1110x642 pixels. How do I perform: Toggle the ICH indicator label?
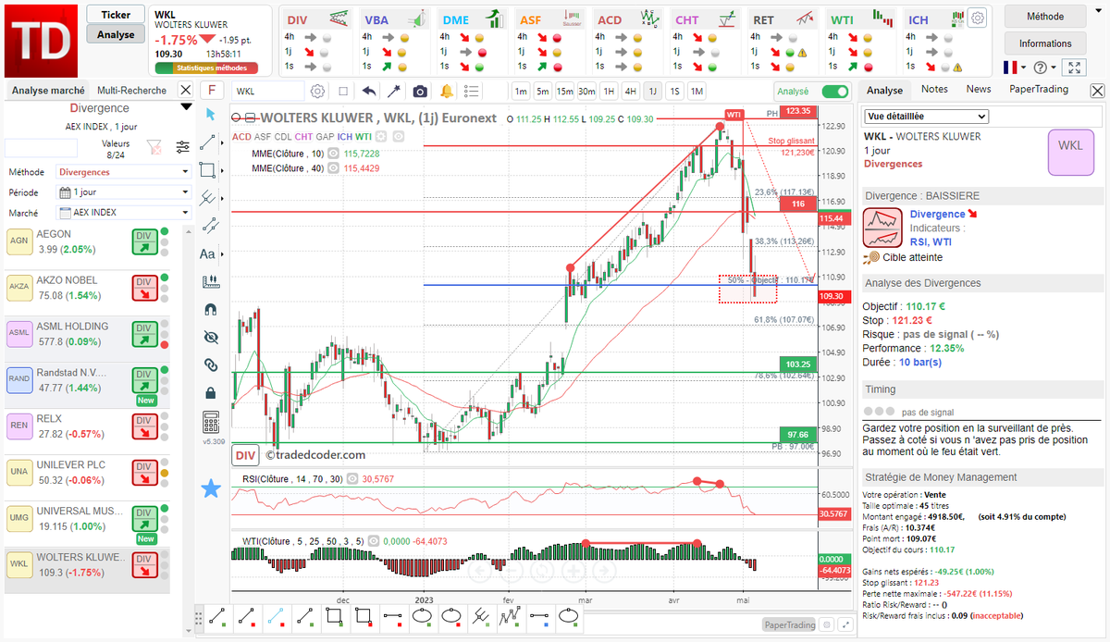(x=345, y=137)
